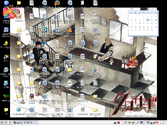
Task: Select the VLC orange cone icon
Action: (x=70, y=30)
